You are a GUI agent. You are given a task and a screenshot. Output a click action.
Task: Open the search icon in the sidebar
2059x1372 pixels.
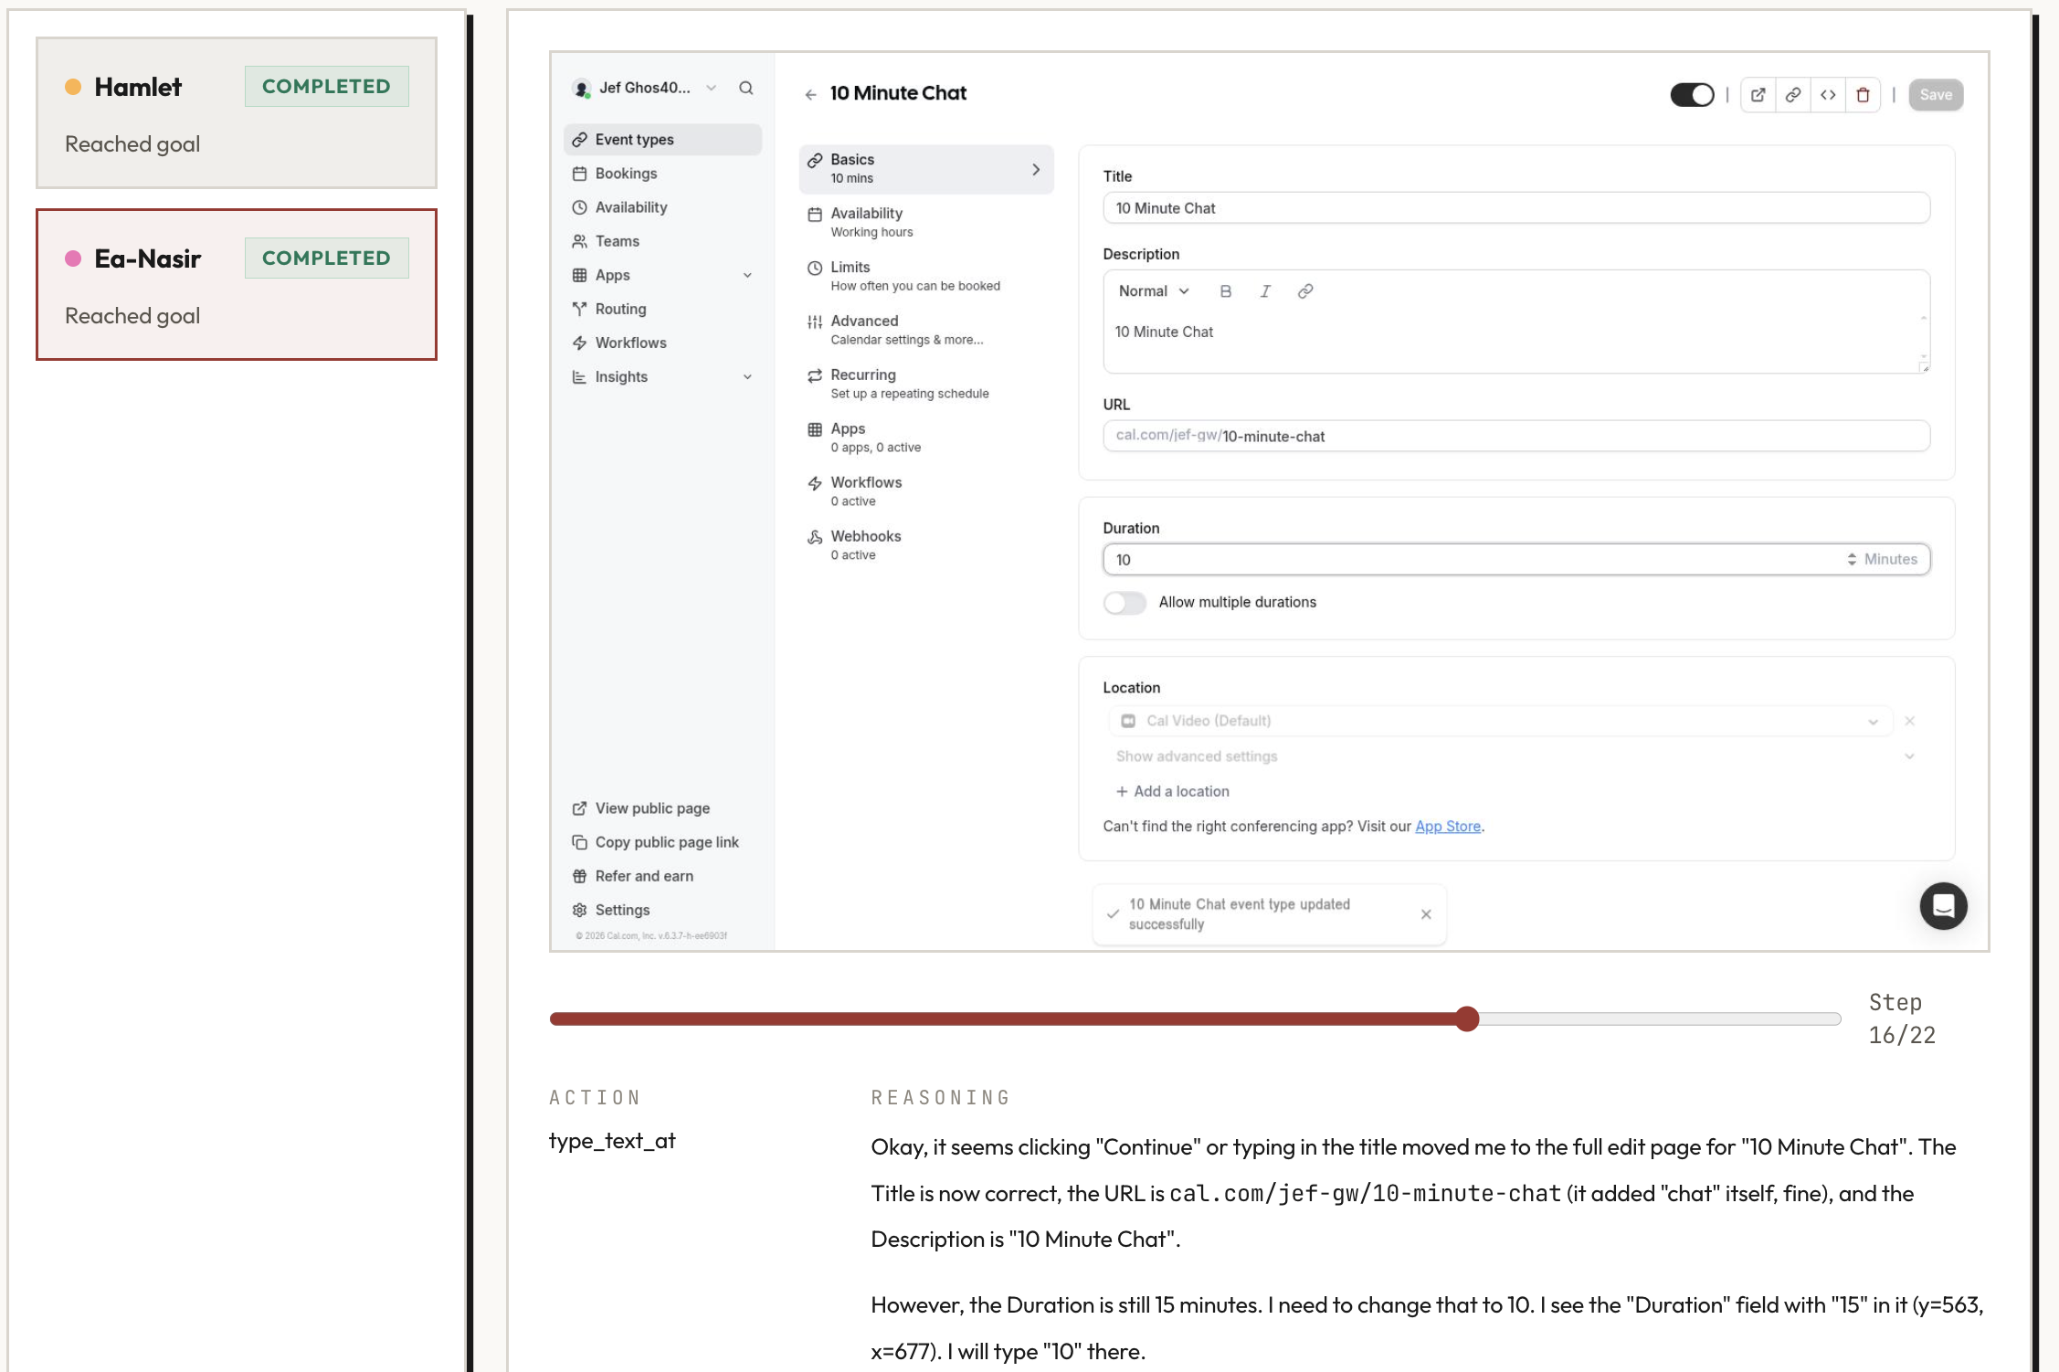click(745, 88)
